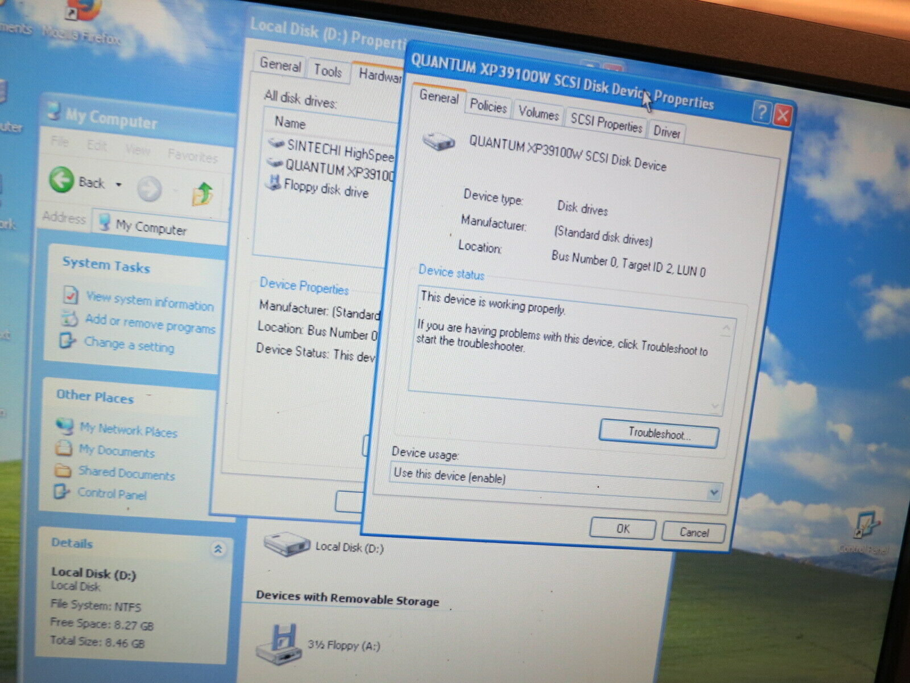910x683 pixels.
Task: Select the SINTECHI HighSpeed row in disk drives list
Action: (x=332, y=150)
